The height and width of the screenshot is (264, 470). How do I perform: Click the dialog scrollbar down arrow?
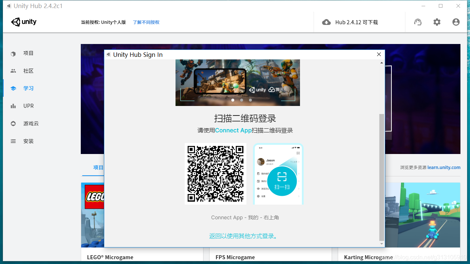point(382,244)
